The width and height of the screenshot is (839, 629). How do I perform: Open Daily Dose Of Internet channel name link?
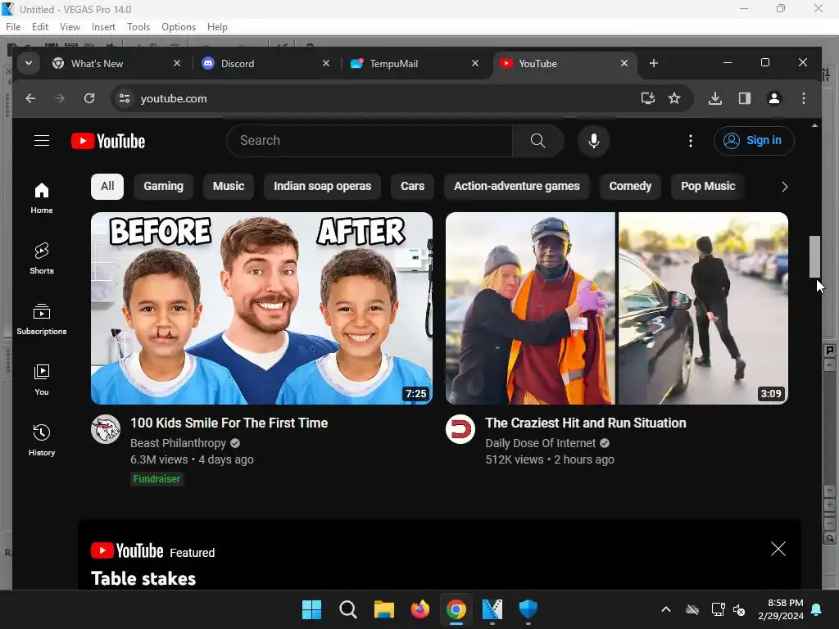point(541,443)
